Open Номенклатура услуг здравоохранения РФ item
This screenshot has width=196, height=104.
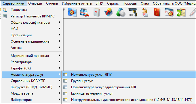pyautogui.click(x=129, y=87)
